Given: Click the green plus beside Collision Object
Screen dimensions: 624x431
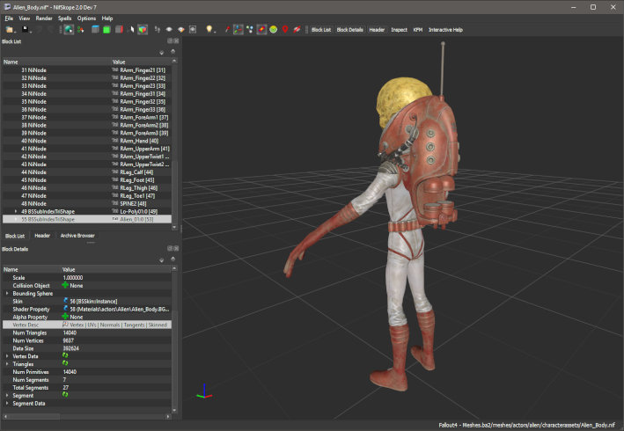Looking at the screenshot, I should pos(65,285).
